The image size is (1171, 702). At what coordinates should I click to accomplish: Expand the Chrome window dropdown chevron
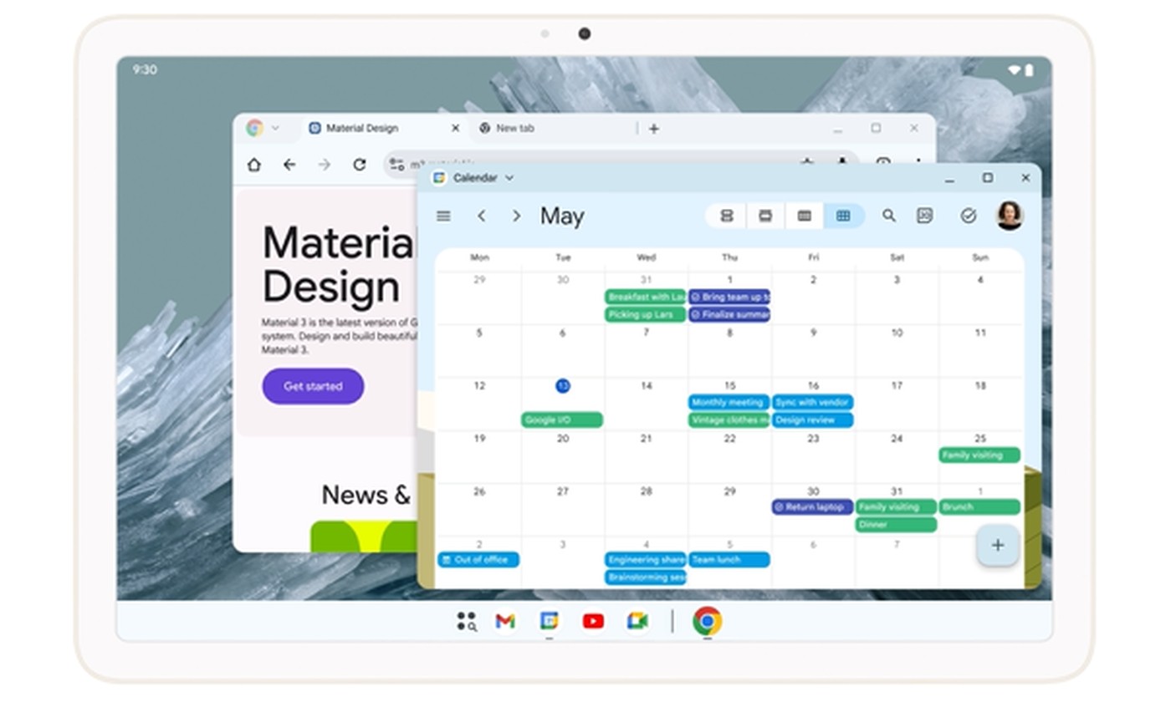tap(275, 129)
